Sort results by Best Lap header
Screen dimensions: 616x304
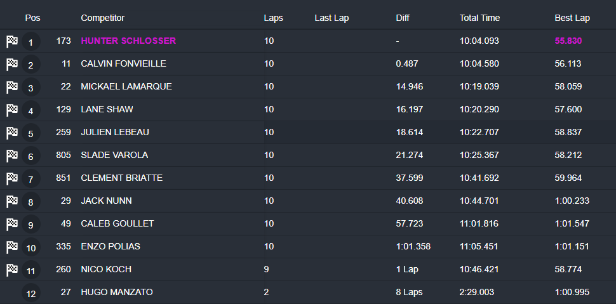(572, 18)
